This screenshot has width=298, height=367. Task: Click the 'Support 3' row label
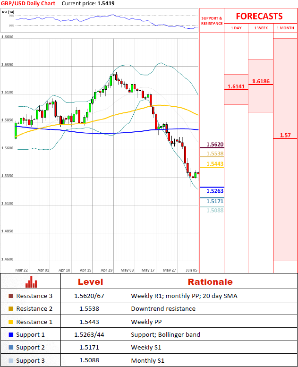pos(30,361)
